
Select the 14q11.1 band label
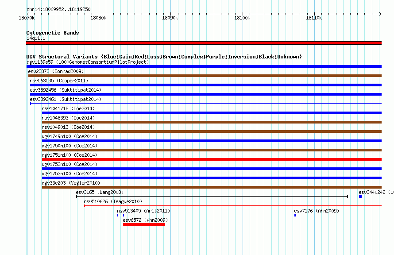[x=36, y=38]
